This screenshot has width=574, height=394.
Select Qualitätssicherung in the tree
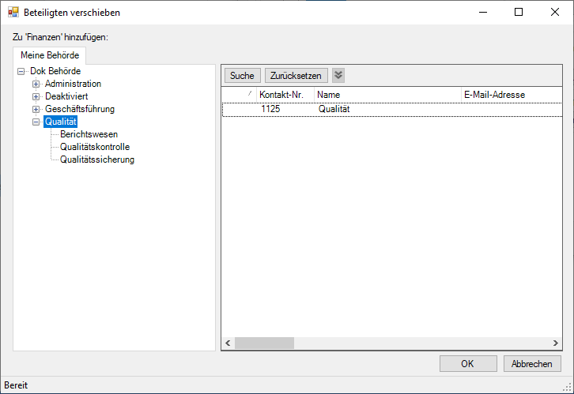[97, 159]
